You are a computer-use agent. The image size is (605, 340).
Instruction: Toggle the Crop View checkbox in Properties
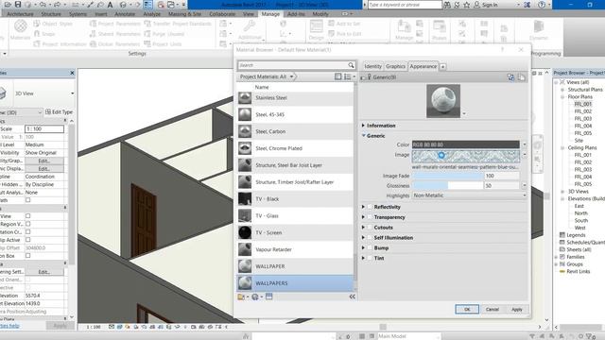point(27,216)
